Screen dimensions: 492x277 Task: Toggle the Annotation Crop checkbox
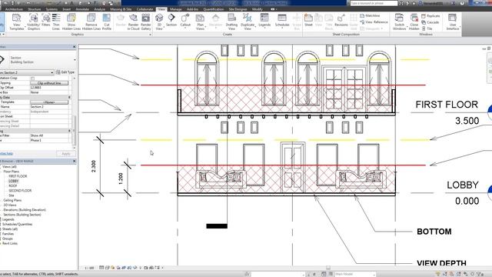[32, 78]
